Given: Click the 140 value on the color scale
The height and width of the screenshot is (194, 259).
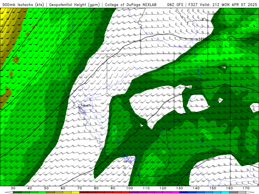Looking at the screenshot, I should point(196,188).
